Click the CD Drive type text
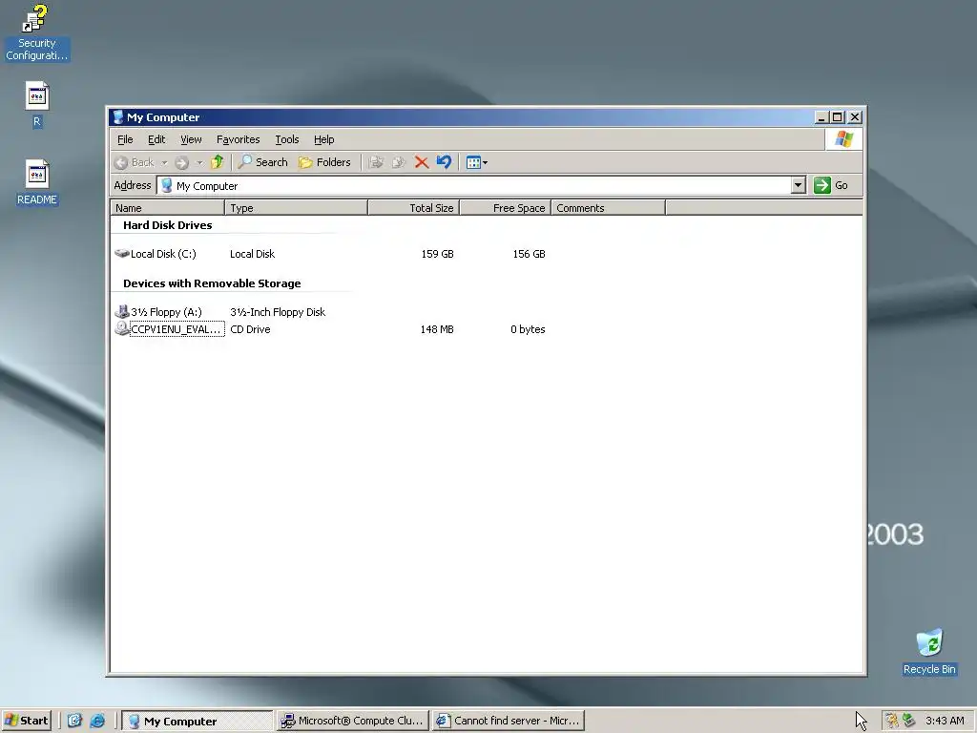Viewport: 977px width, 733px height. pyautogui.click(x=251, y=329)
